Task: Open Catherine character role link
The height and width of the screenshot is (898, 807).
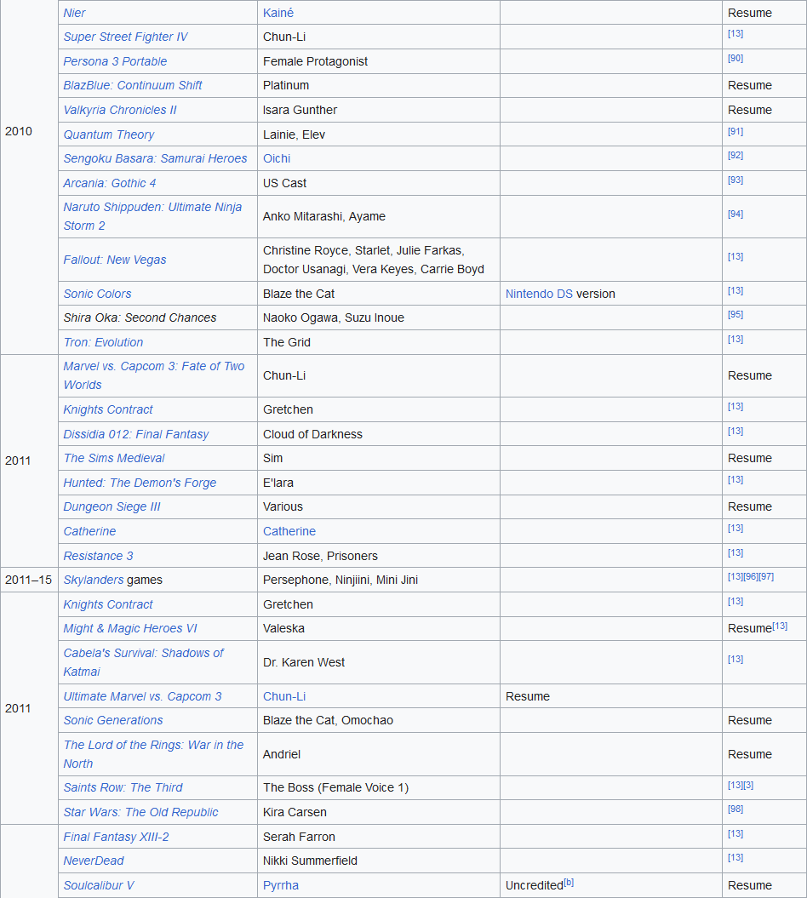Action: point(289,531)
